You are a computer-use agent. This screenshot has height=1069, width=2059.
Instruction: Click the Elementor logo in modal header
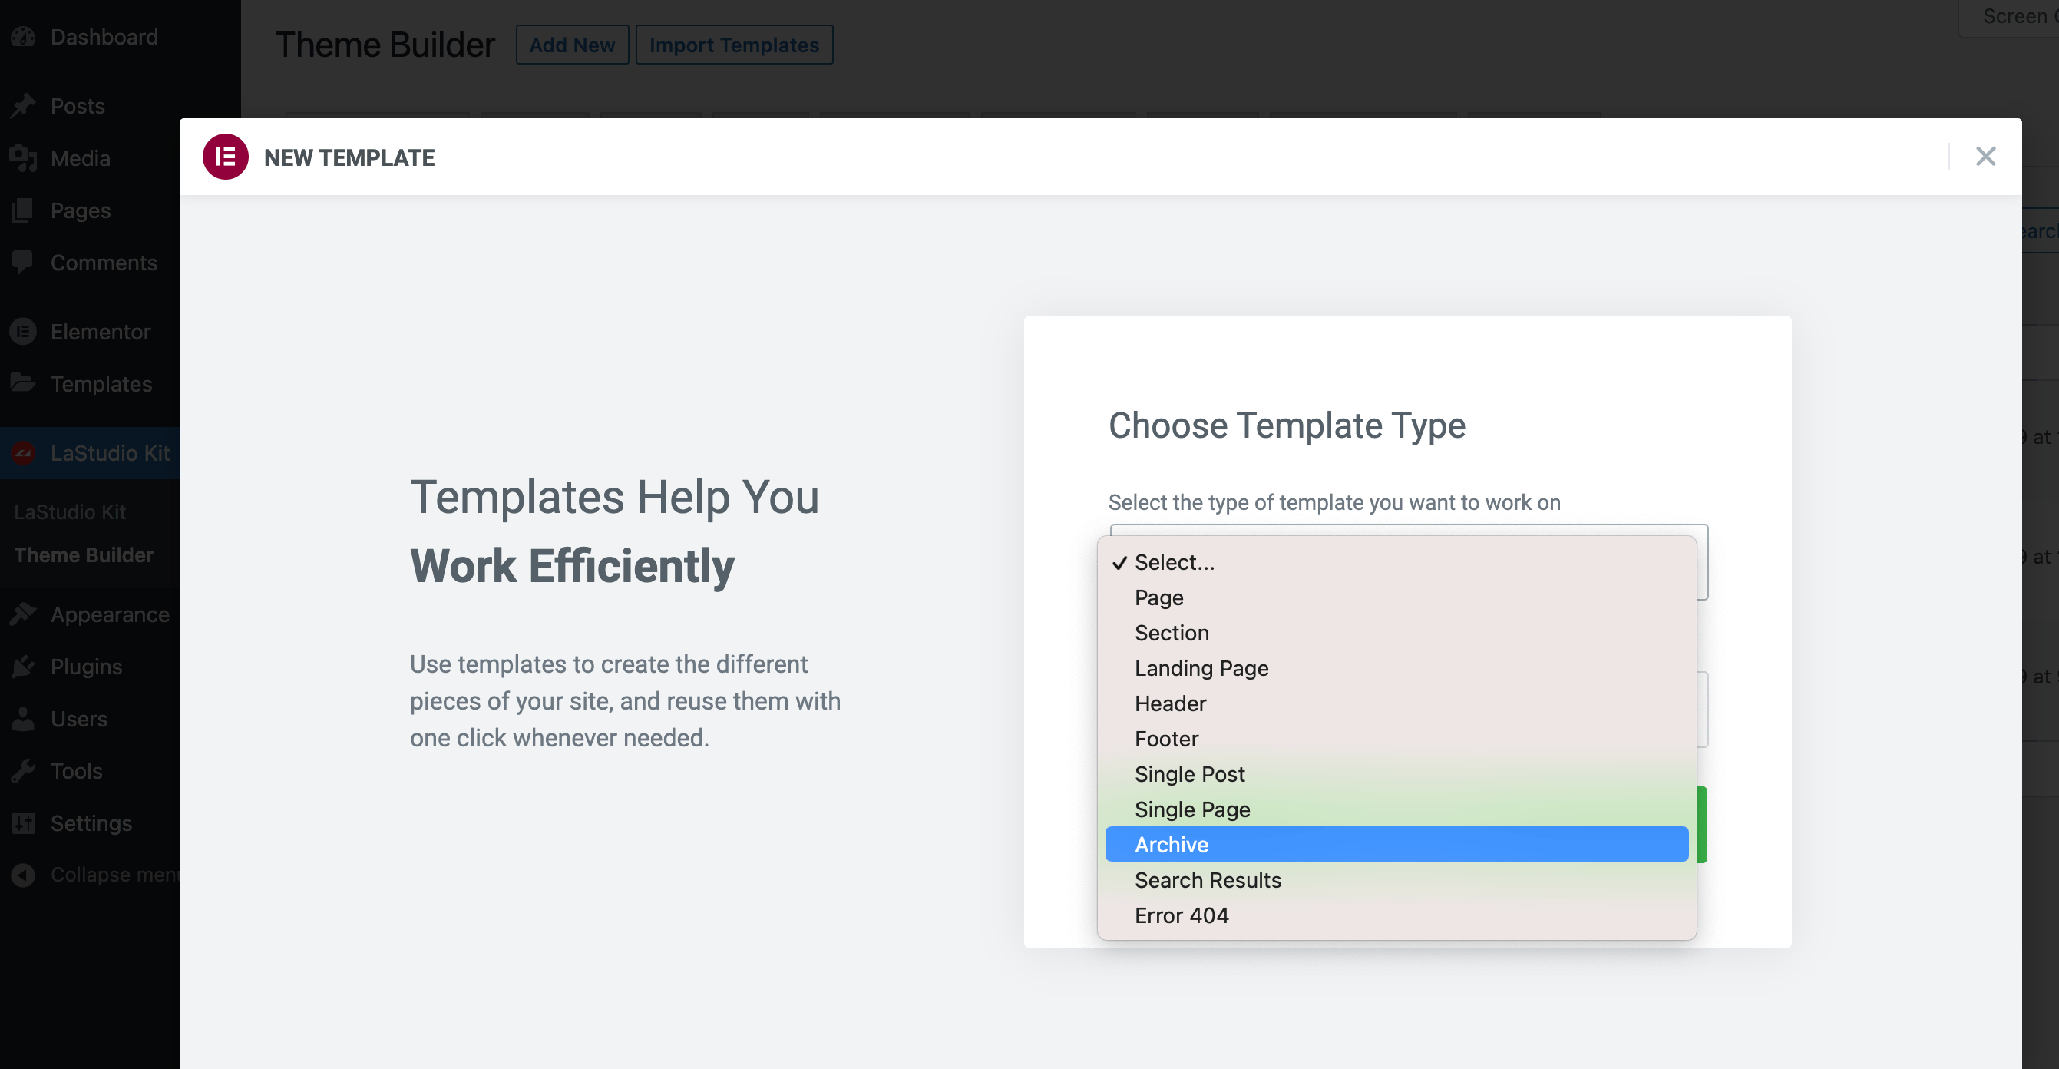click(226, 157)
